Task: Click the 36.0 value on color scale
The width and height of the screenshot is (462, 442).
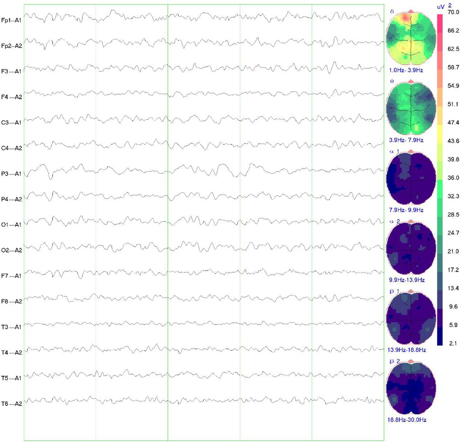Action: tap(453, 178)
